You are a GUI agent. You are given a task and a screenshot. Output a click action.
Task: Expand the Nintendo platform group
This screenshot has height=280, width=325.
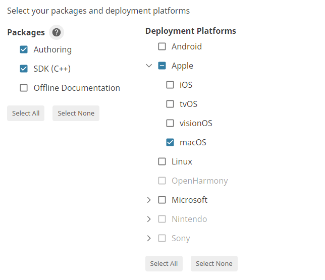pyautogui.click(x=149, y=219)
